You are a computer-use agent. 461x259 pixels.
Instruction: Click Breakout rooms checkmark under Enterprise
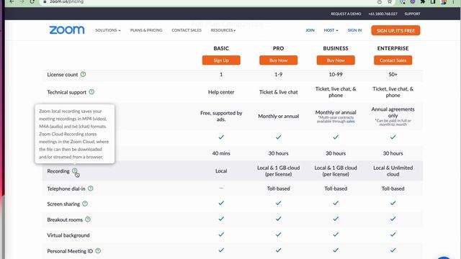point(393,219)
